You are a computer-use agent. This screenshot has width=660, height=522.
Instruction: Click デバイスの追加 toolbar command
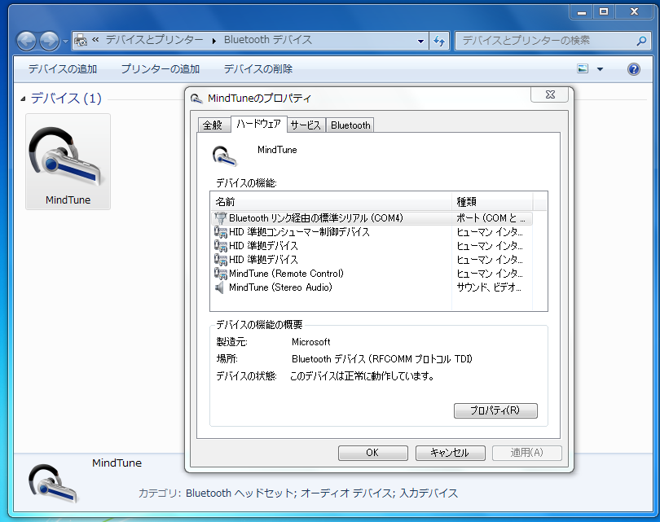(x=63, y=69)
